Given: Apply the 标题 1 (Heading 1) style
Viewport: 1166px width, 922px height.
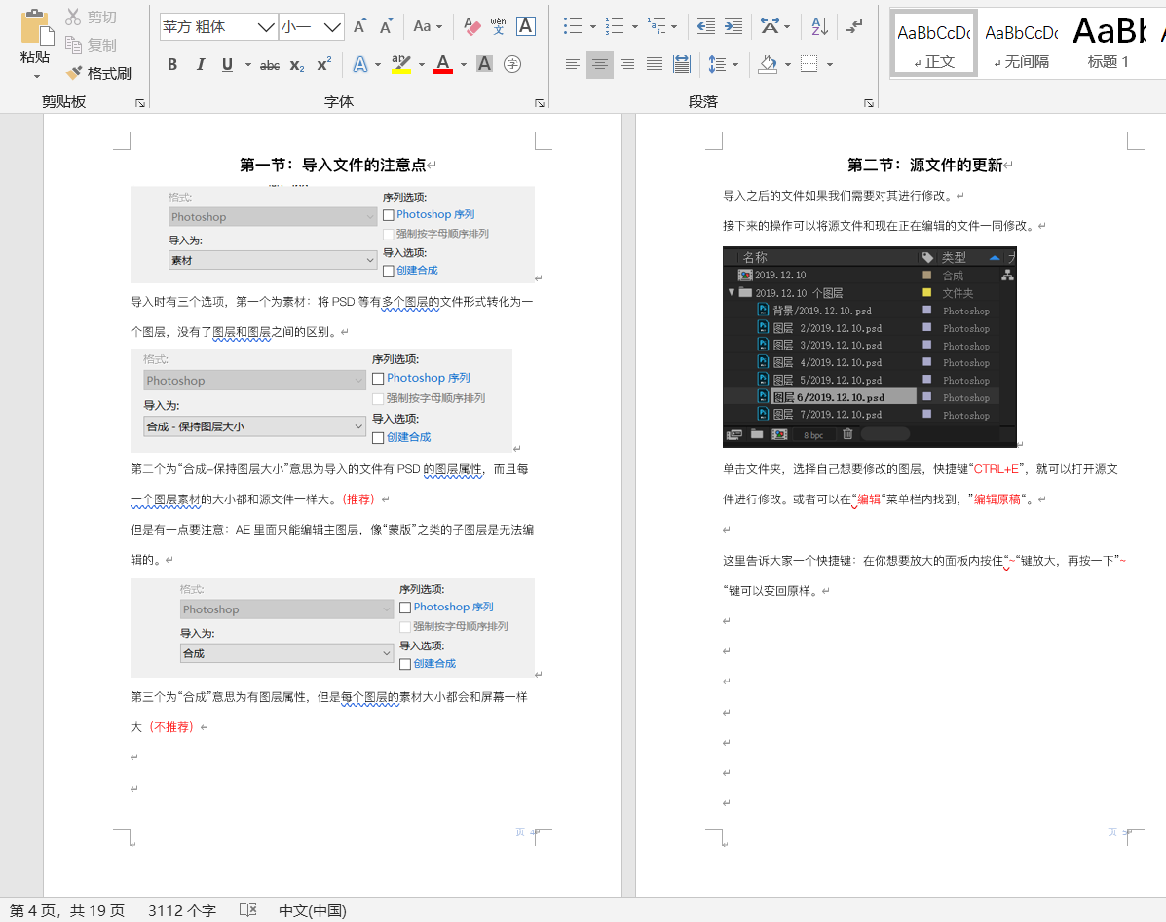Looking at the screenshot, I should click(1109, 43).
